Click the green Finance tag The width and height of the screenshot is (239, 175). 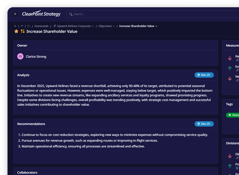233,115
